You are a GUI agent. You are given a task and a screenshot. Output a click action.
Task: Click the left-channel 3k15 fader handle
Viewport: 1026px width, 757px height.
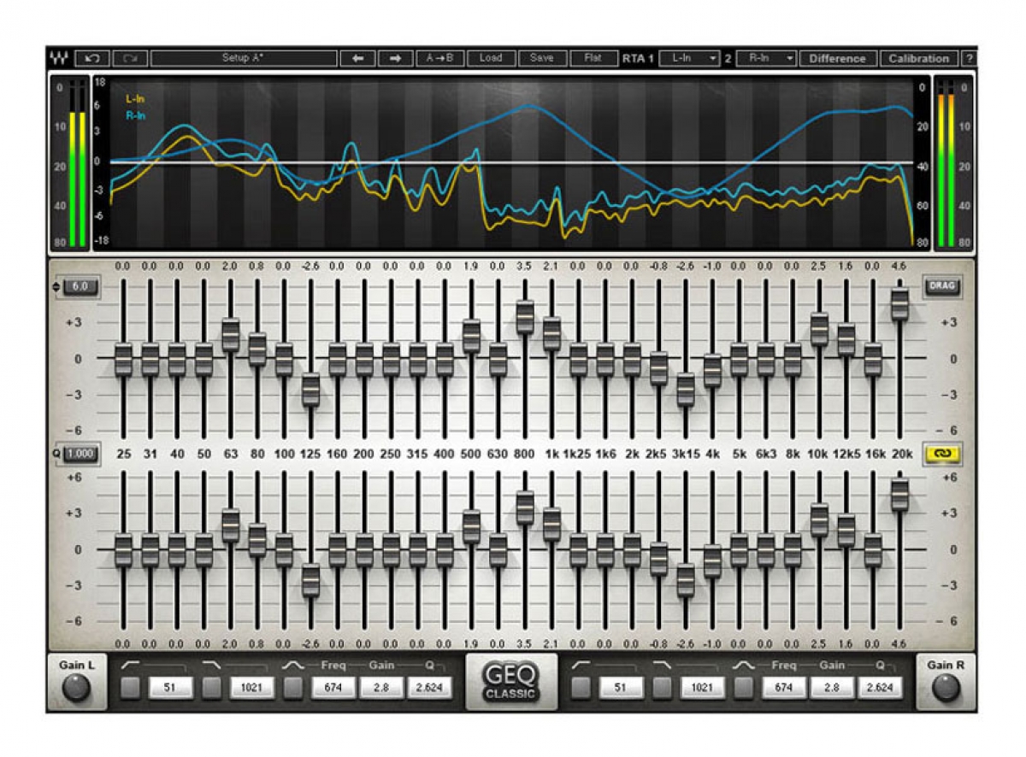[686, 390]
